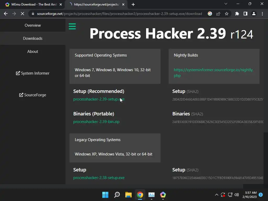The width and height of the screenshot is (268, 201).
Task: Click the Google icon in the address bar
Action: click(x=210, y=14)
